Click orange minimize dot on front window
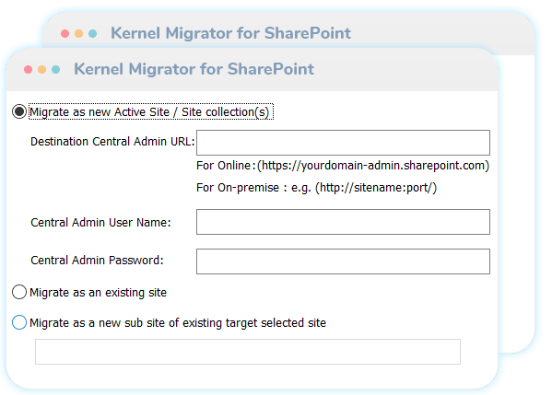Screen dimensions: 552x395 coord(41,70)
